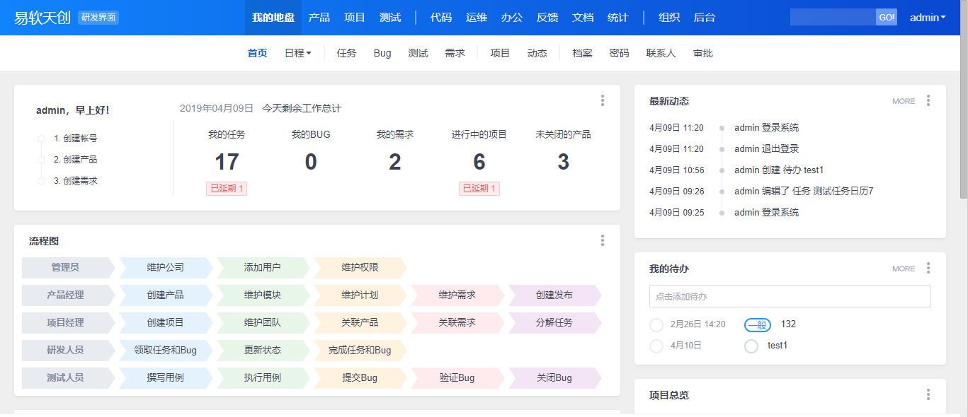Open the 流程图 panel three-dot menu
The height and width of the screenshot is (417, 968).
pos(603,241)
